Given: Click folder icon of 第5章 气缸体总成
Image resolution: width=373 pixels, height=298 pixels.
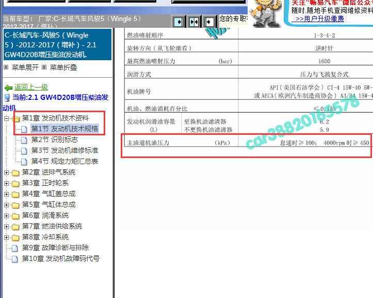Looking at the screenshot, I should [x=15, y=205].
